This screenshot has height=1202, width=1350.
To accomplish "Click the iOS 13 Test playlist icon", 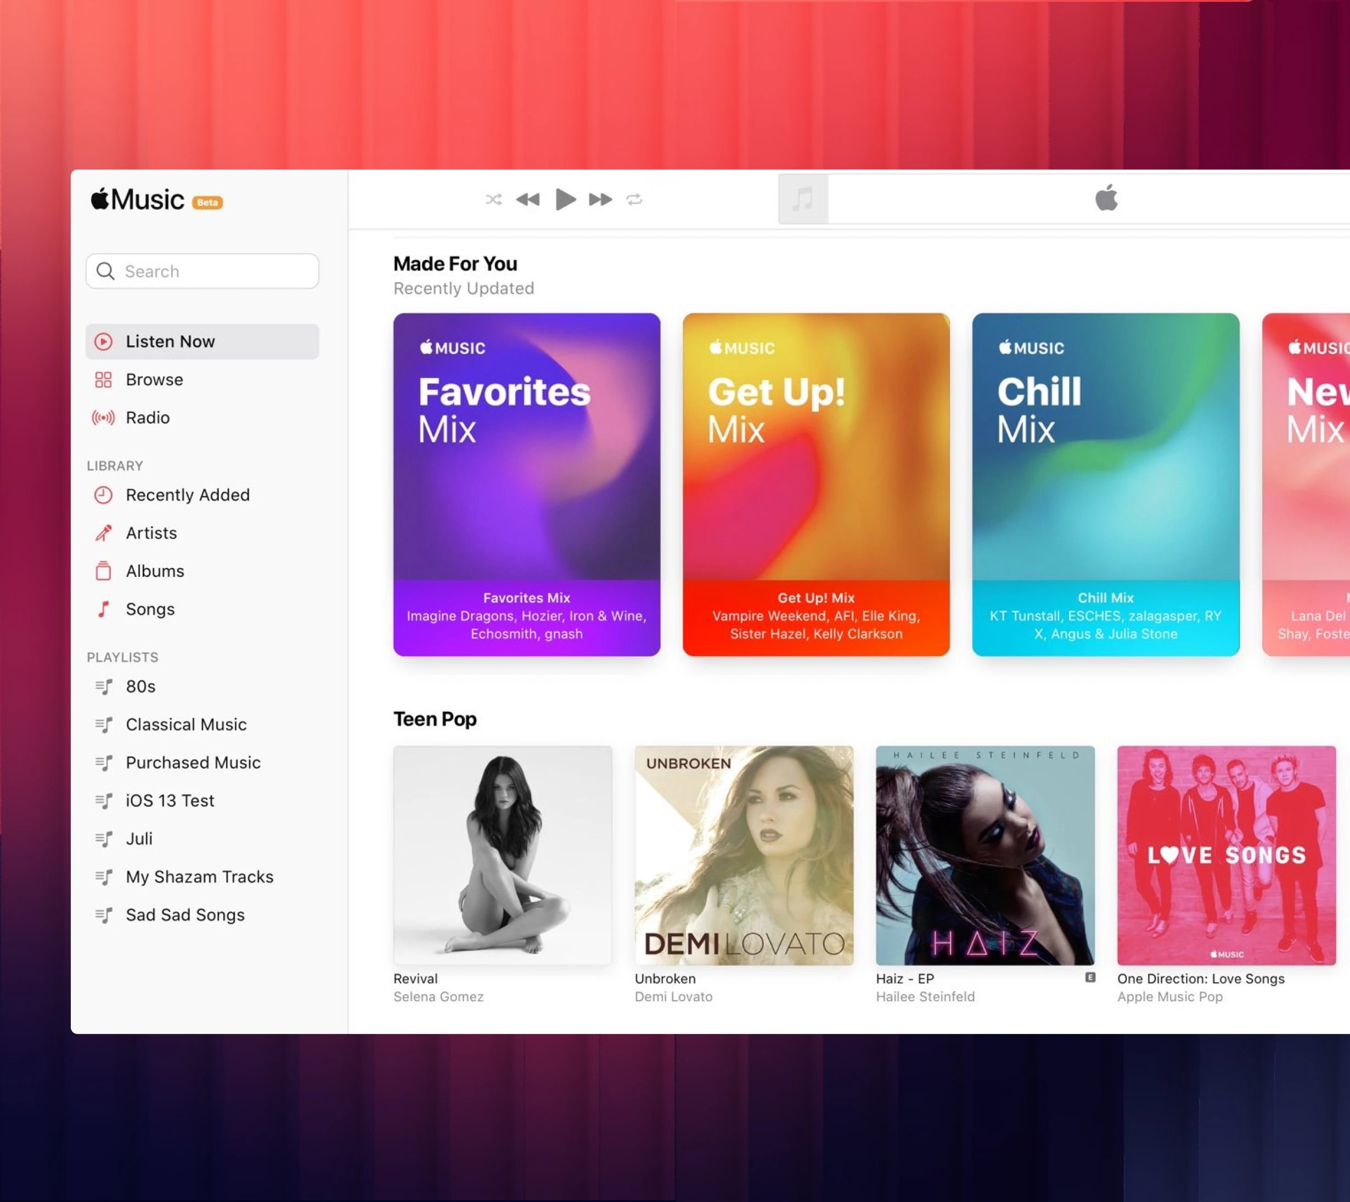I will tap(104, 801).
